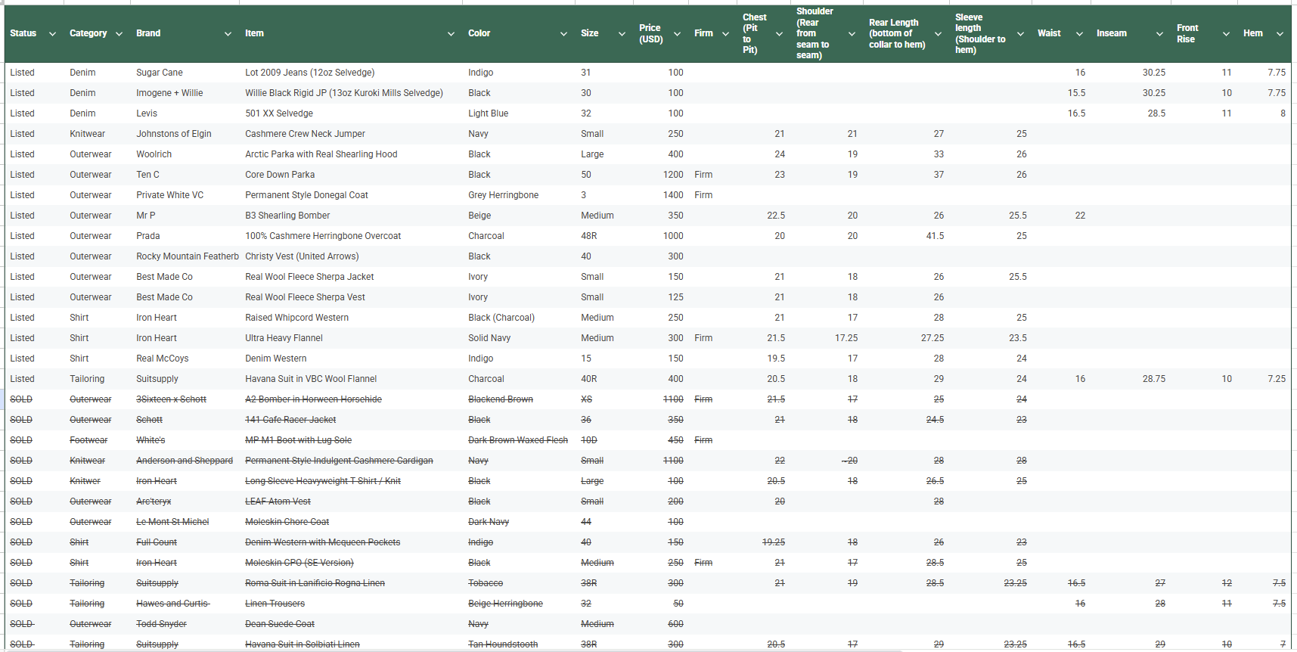Open the Rear Length filter dropdown
Image resolution: width=1297 pixels, height=652 pixels.
coord(938,34)
